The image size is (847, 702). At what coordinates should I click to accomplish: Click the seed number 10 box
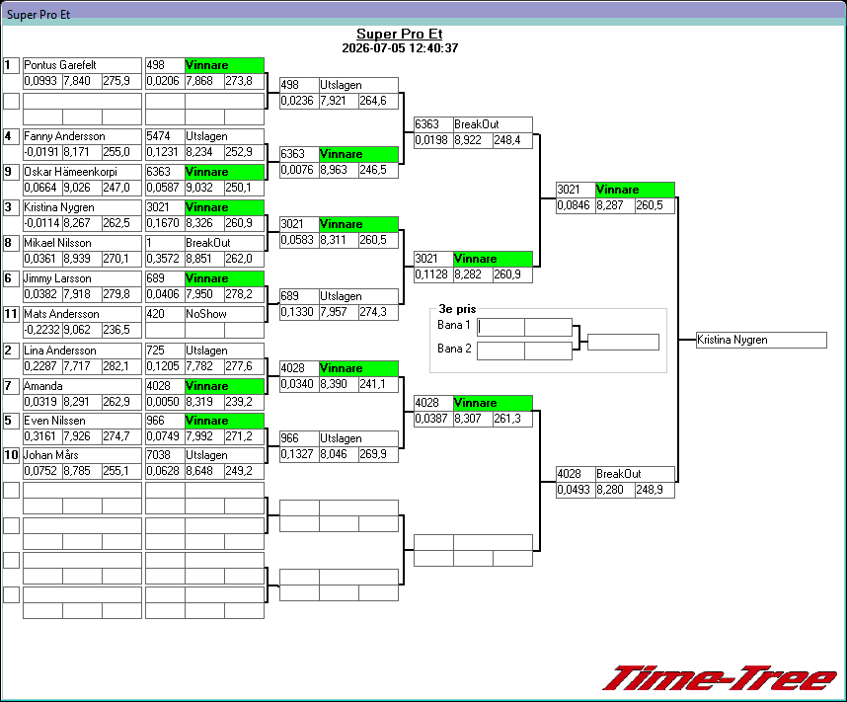[x=11, y=455]
